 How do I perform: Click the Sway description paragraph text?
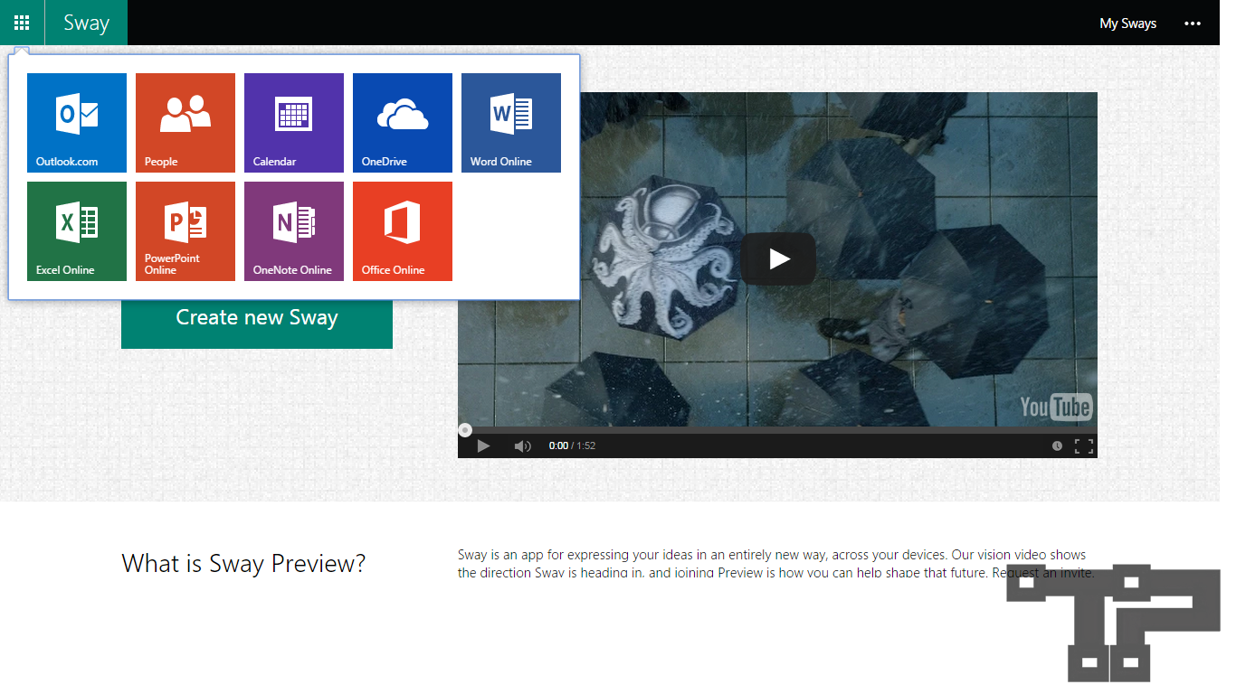point(776,564)
